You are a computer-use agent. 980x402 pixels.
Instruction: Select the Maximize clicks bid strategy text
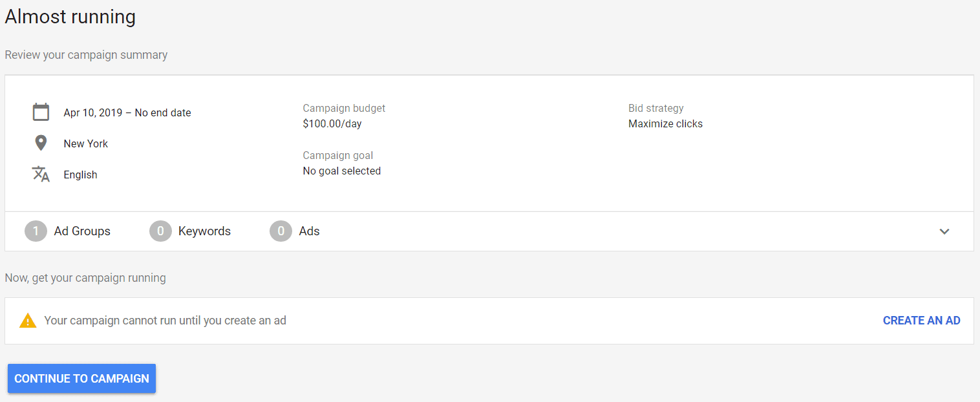665,123
